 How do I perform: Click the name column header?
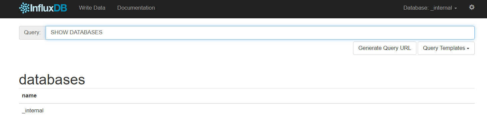pos(29,96)
